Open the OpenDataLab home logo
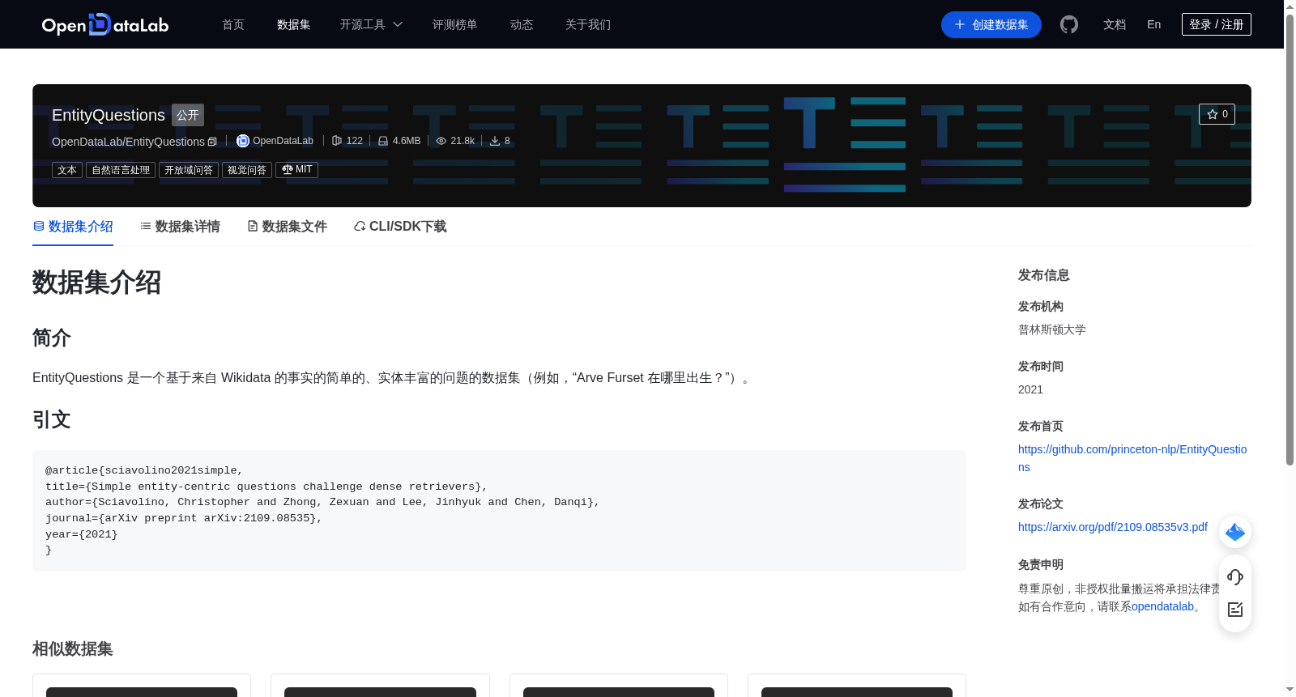Viewport: 1296px width, 697px height. [105, 24]
